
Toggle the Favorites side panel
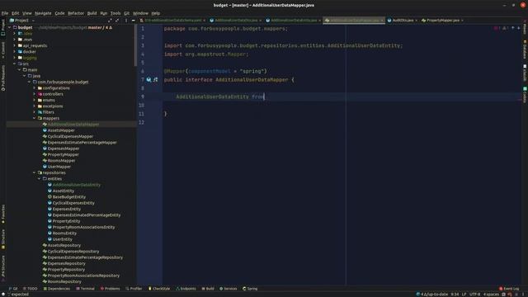point(3,214)
